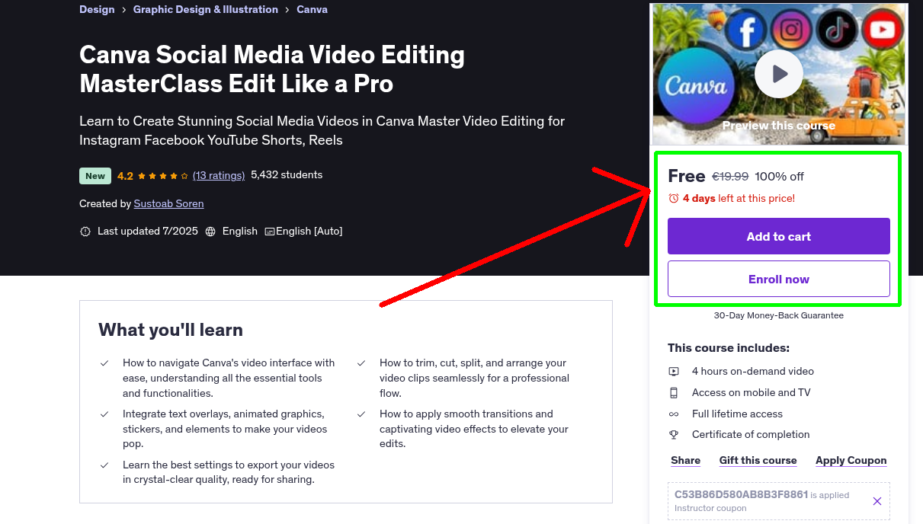This screenshot has width=923, height=524.
Task: Click the globe language icon
Action: coord(210,232)
